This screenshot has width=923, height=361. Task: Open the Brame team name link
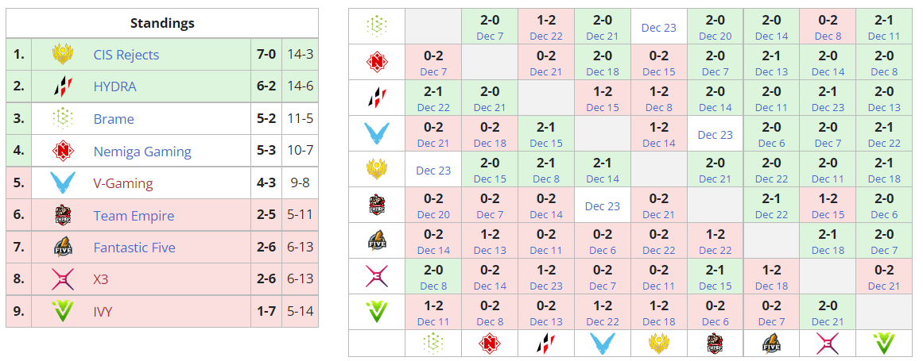(x=114, y=119)
